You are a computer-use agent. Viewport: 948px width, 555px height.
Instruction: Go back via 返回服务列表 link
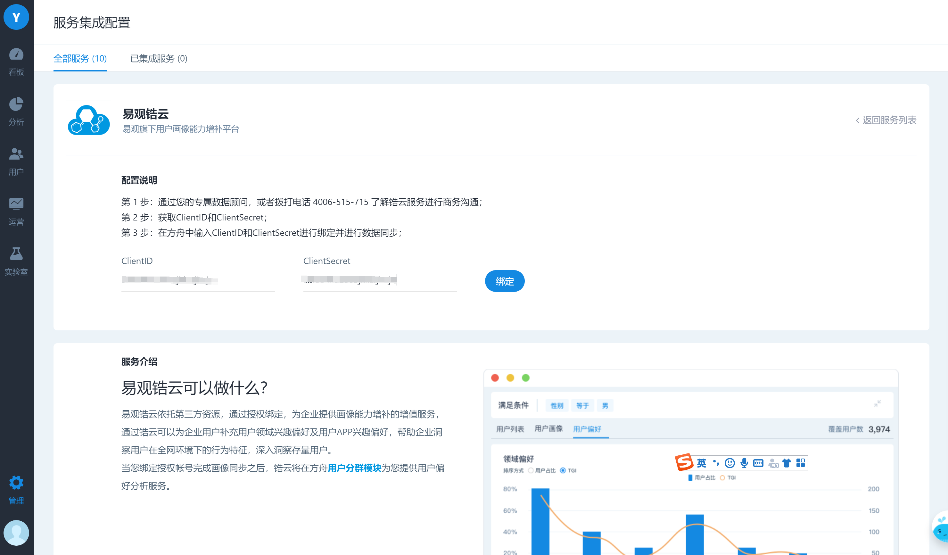(886, 120)
